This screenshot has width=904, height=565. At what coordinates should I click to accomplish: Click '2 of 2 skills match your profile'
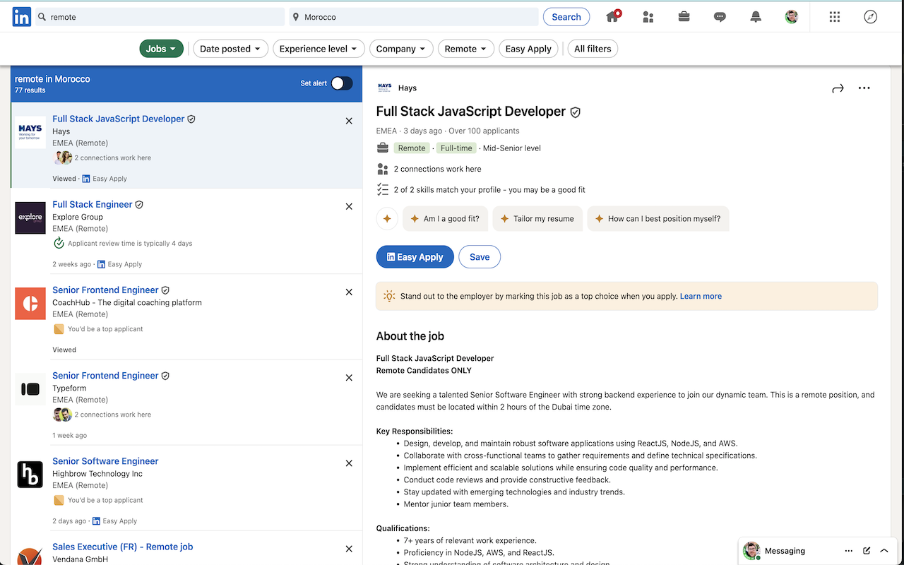point(489,189)
